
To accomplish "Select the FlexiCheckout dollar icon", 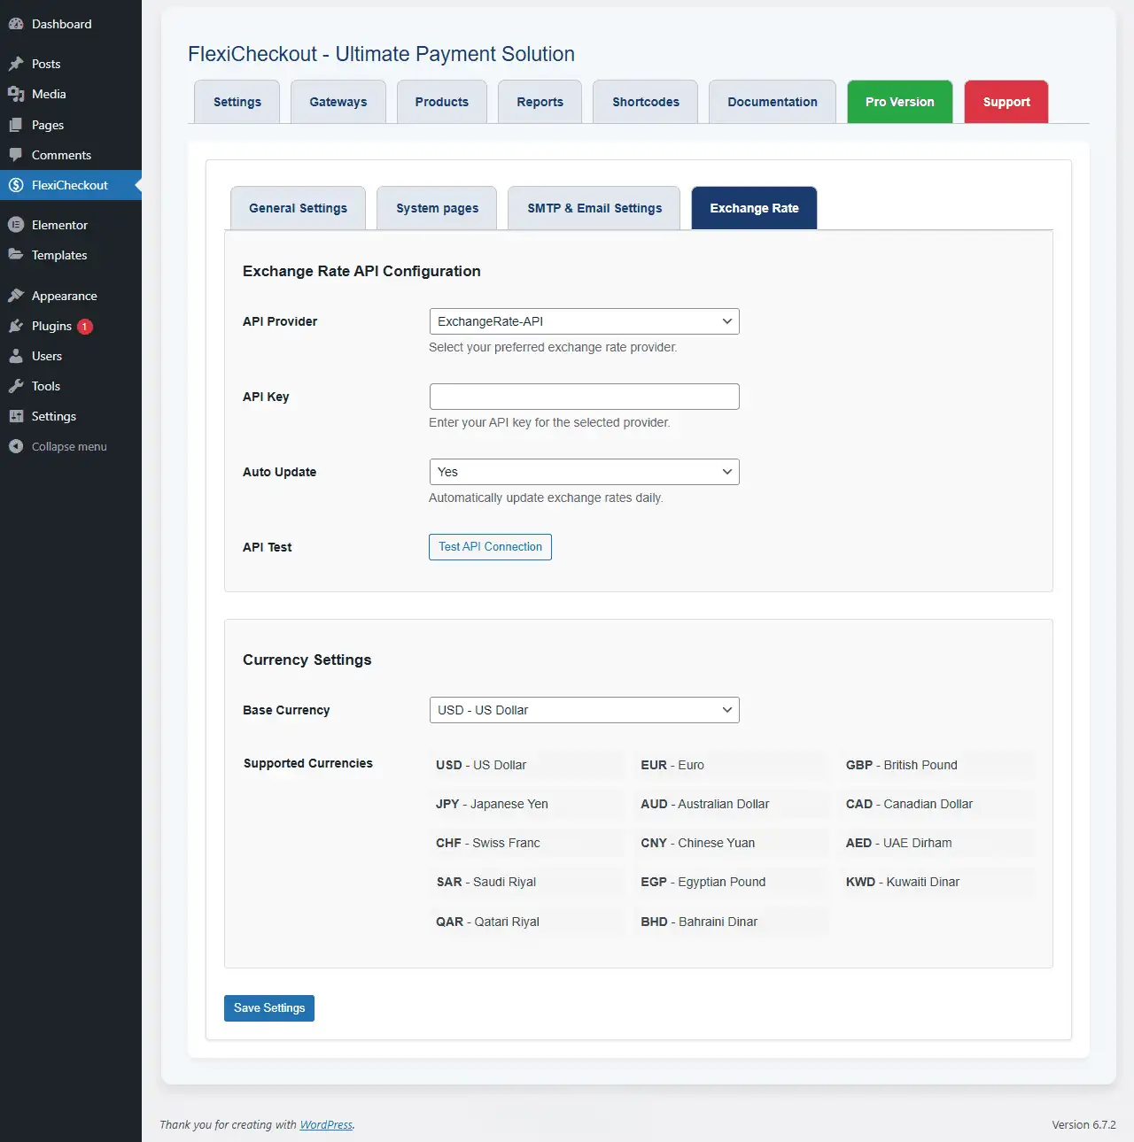I will pos(16,185).
